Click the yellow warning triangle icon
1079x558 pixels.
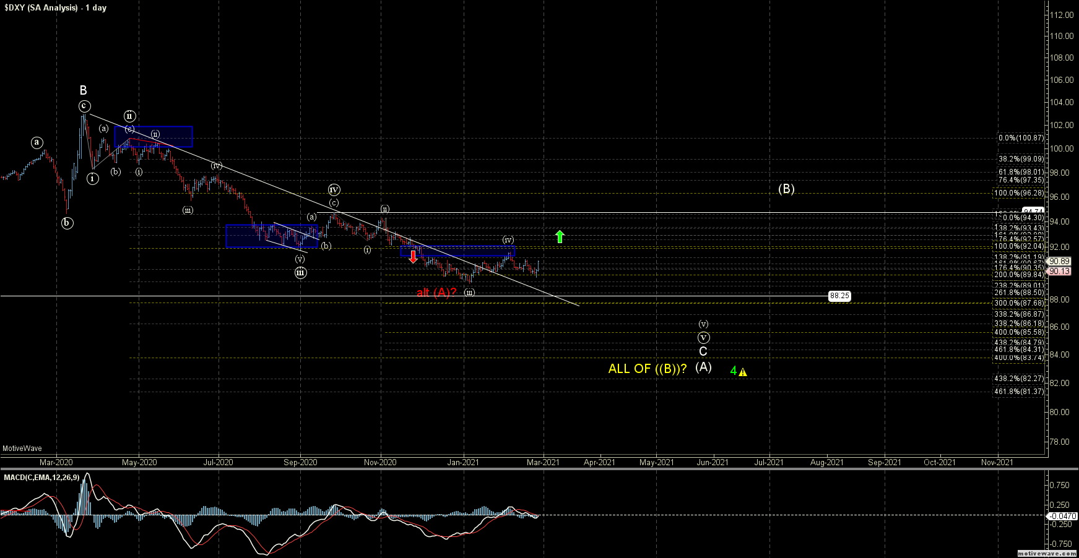742,372
